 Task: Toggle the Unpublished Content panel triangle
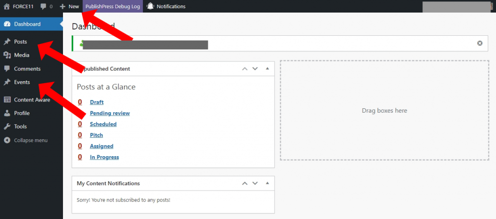tap(267, 69)
